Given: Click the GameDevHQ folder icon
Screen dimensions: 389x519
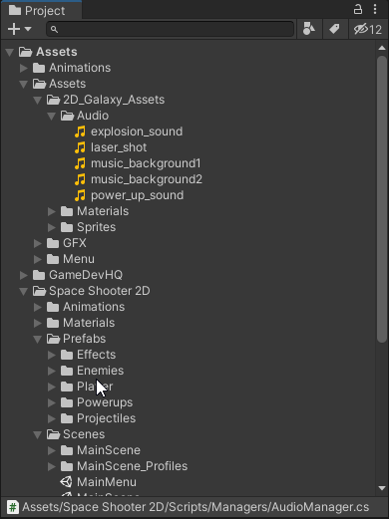Looking at the screenshot, I should point(39,275).
